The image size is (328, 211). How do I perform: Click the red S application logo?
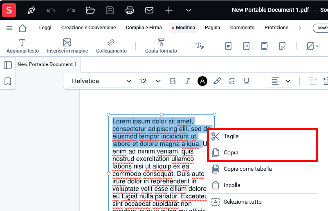[x=9, y=10]
